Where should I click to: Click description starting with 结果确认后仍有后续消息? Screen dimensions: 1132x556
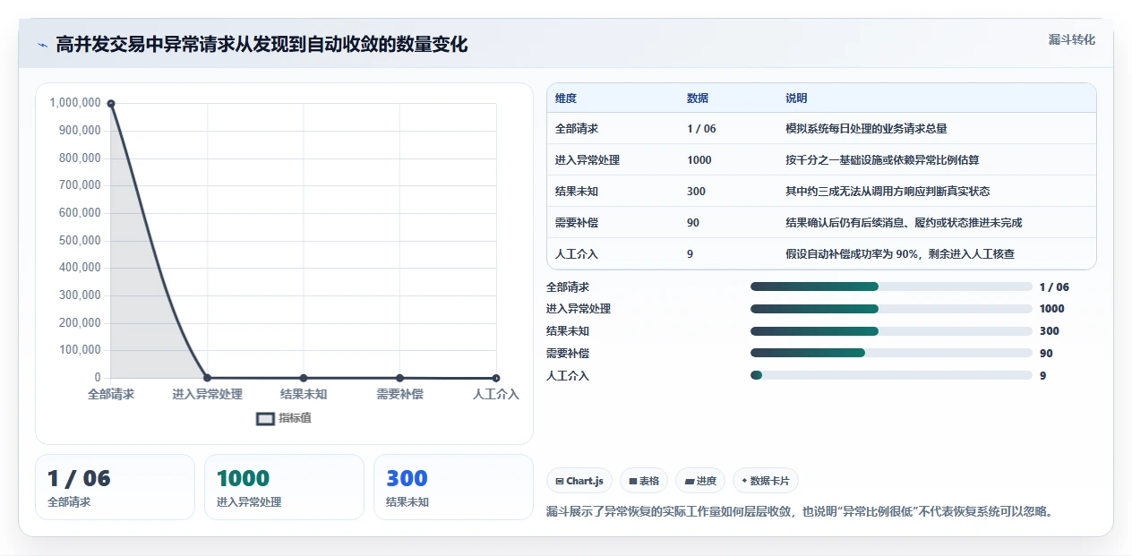904,223
